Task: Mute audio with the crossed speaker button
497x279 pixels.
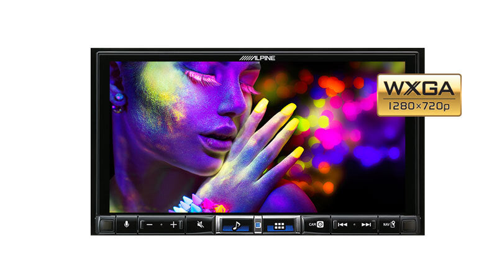Action: (x=200, y=224)
